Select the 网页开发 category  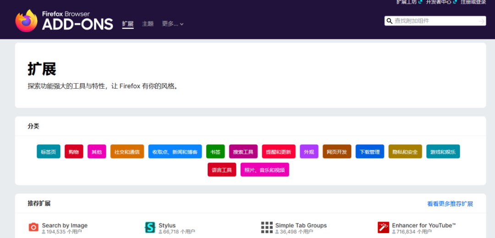pos(337,151)
